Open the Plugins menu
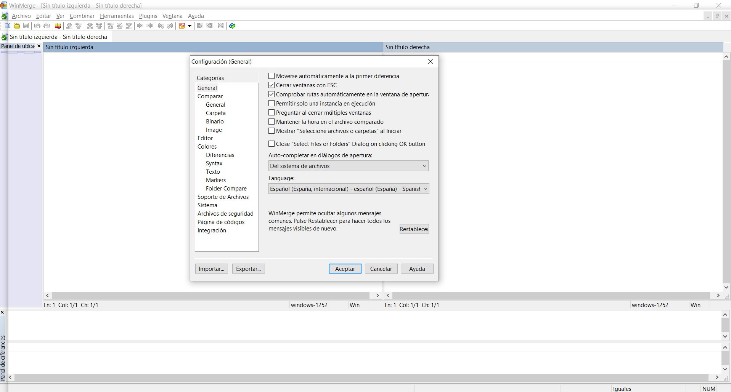 pyautogui.click(x=148, y=16)
